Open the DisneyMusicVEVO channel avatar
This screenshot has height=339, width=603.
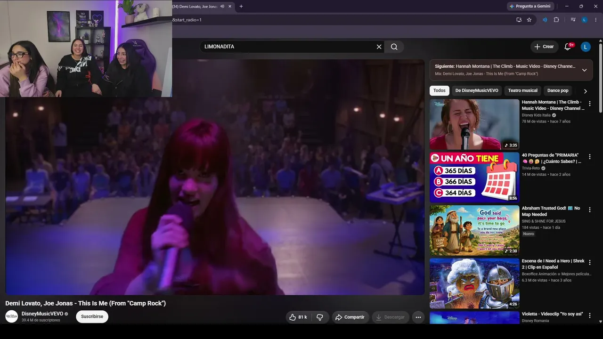point(11,316)
